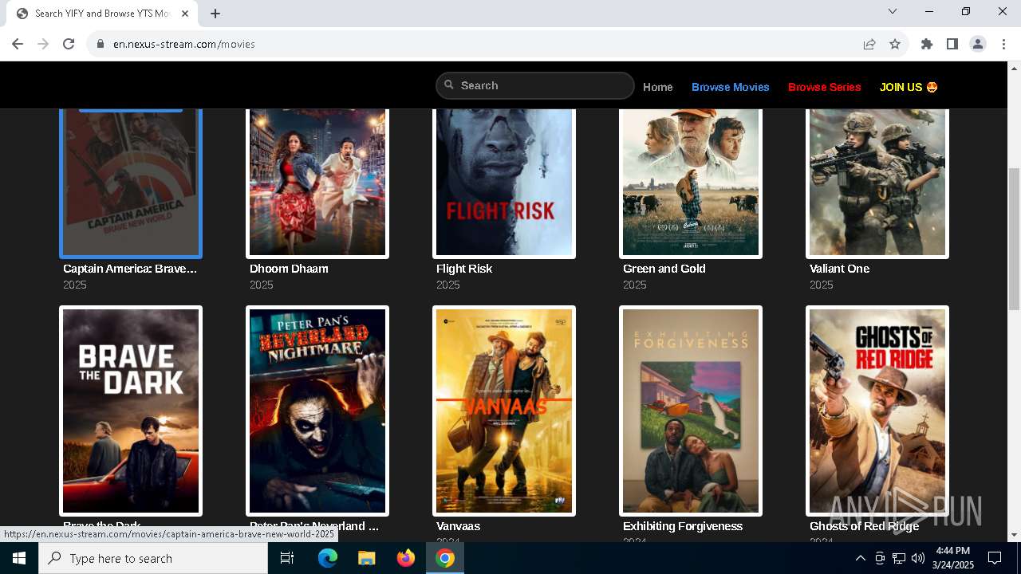Open the Exhibiting Forgiveness poster
Viewport: 1021px width, 574px height.
pos(691,411)
